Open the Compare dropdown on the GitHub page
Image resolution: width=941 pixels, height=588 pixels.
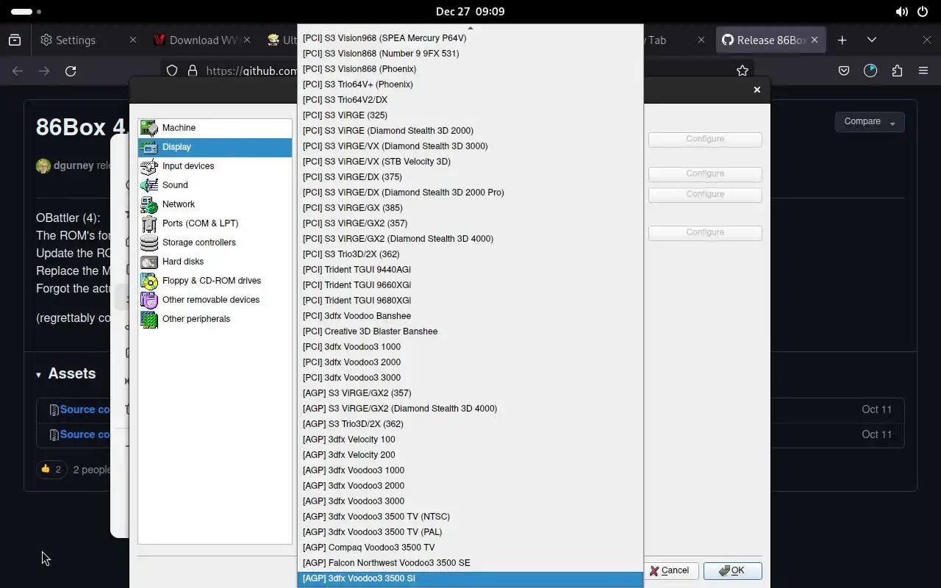click(x=869, y=122)
